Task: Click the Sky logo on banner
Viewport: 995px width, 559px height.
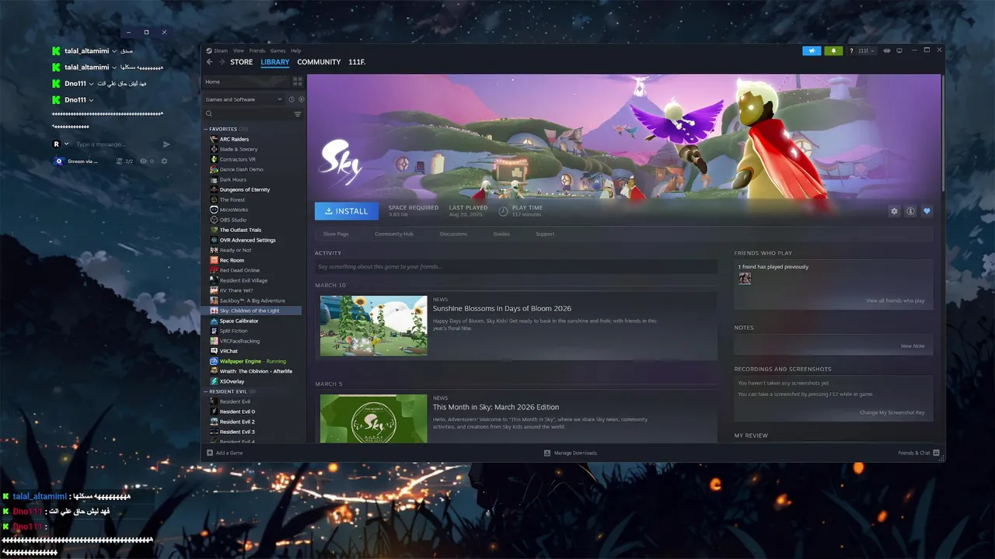Action: [x=340, y=163]
